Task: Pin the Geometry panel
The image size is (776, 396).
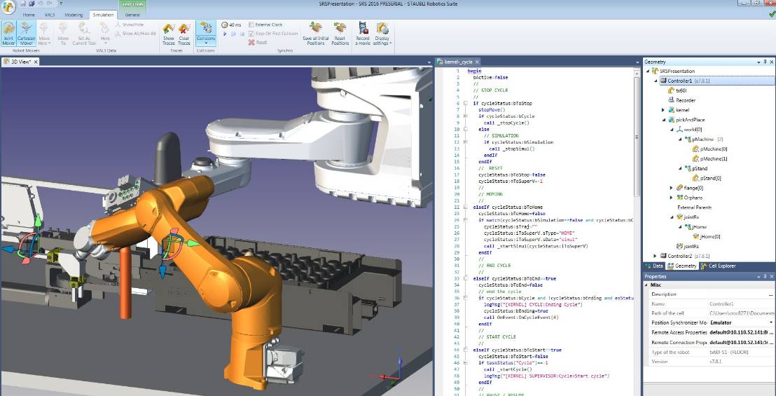Action: click(x=765, y=62)
